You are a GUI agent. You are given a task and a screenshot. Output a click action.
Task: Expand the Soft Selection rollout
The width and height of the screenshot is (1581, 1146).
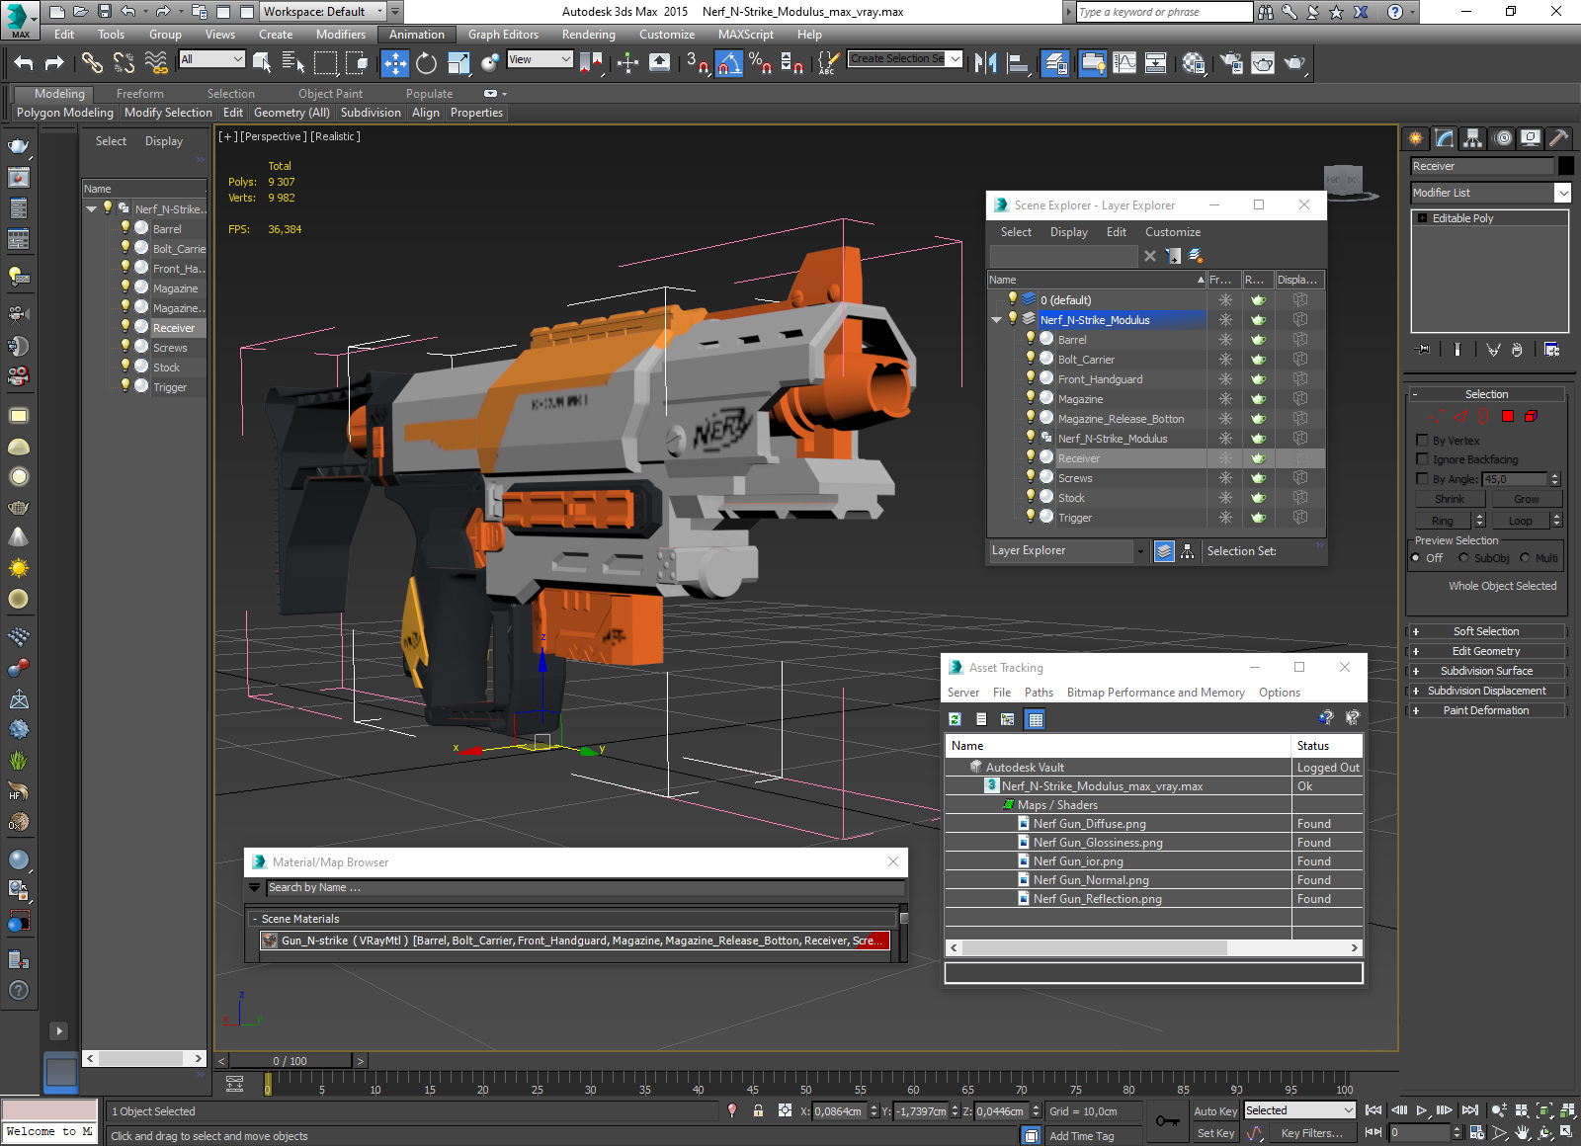1485,631
